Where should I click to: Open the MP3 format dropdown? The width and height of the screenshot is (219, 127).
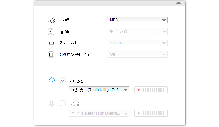click(x=137, y=20)
